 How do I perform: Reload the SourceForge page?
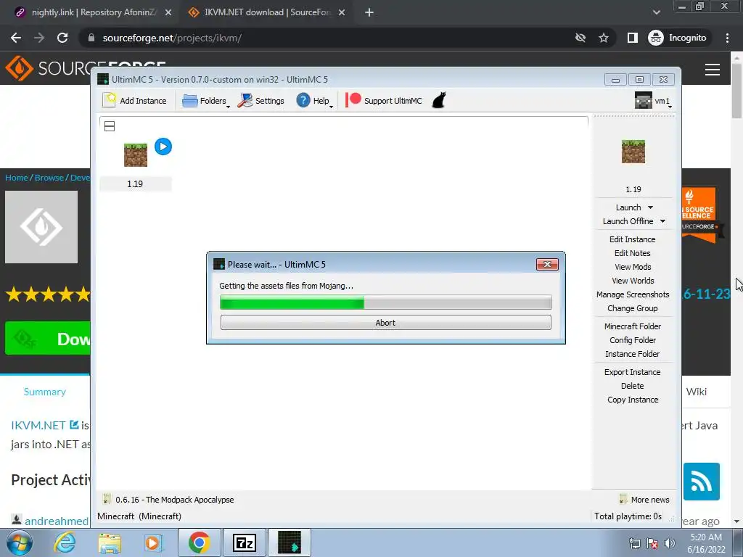click(62, 38)
